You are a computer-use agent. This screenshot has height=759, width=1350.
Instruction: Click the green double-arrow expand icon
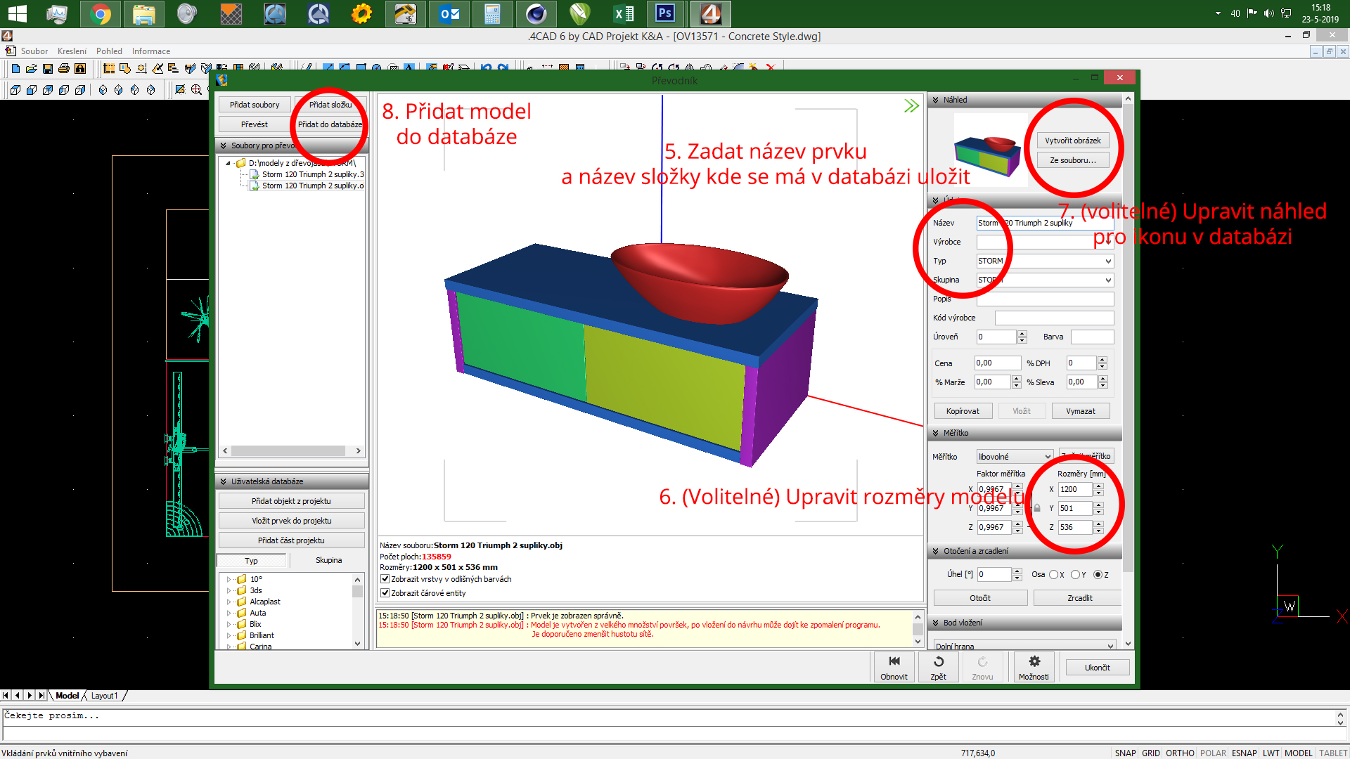point(911,106)
